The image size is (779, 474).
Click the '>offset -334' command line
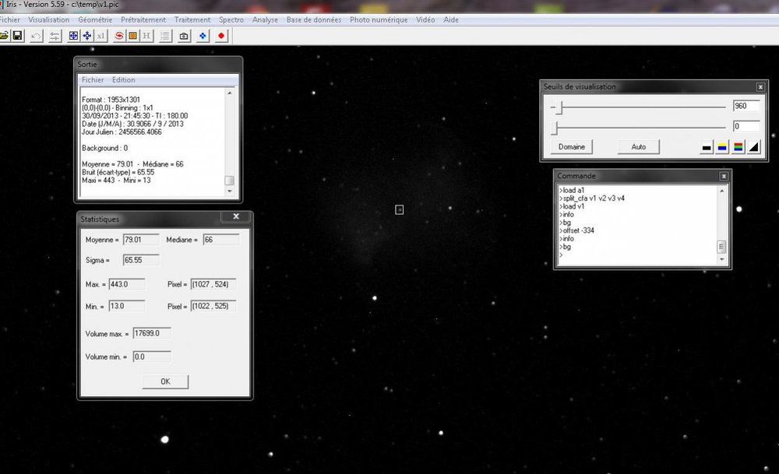pos(576,230)
